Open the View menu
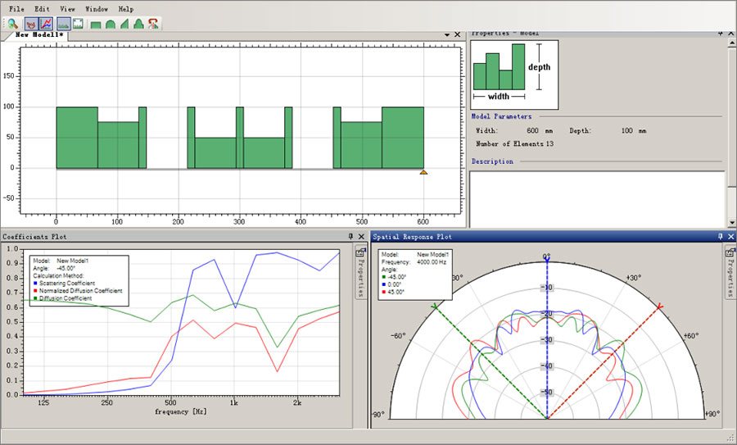The width and height of the screenshot is (737, 445). (x=68, y=8)
